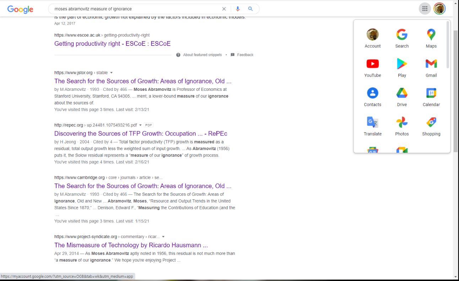Click https://www.jstor.org › stable URL text
This screenshot has width=459, height=281.
tap(81, 73)
